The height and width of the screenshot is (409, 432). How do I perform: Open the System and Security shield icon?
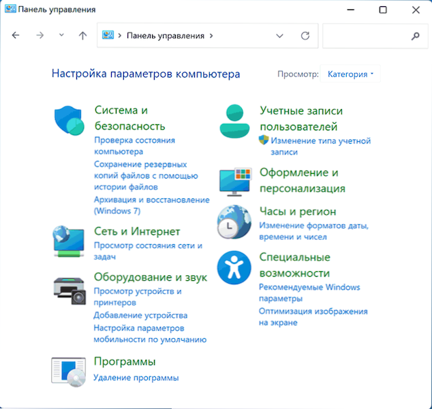tap(69, 121)
